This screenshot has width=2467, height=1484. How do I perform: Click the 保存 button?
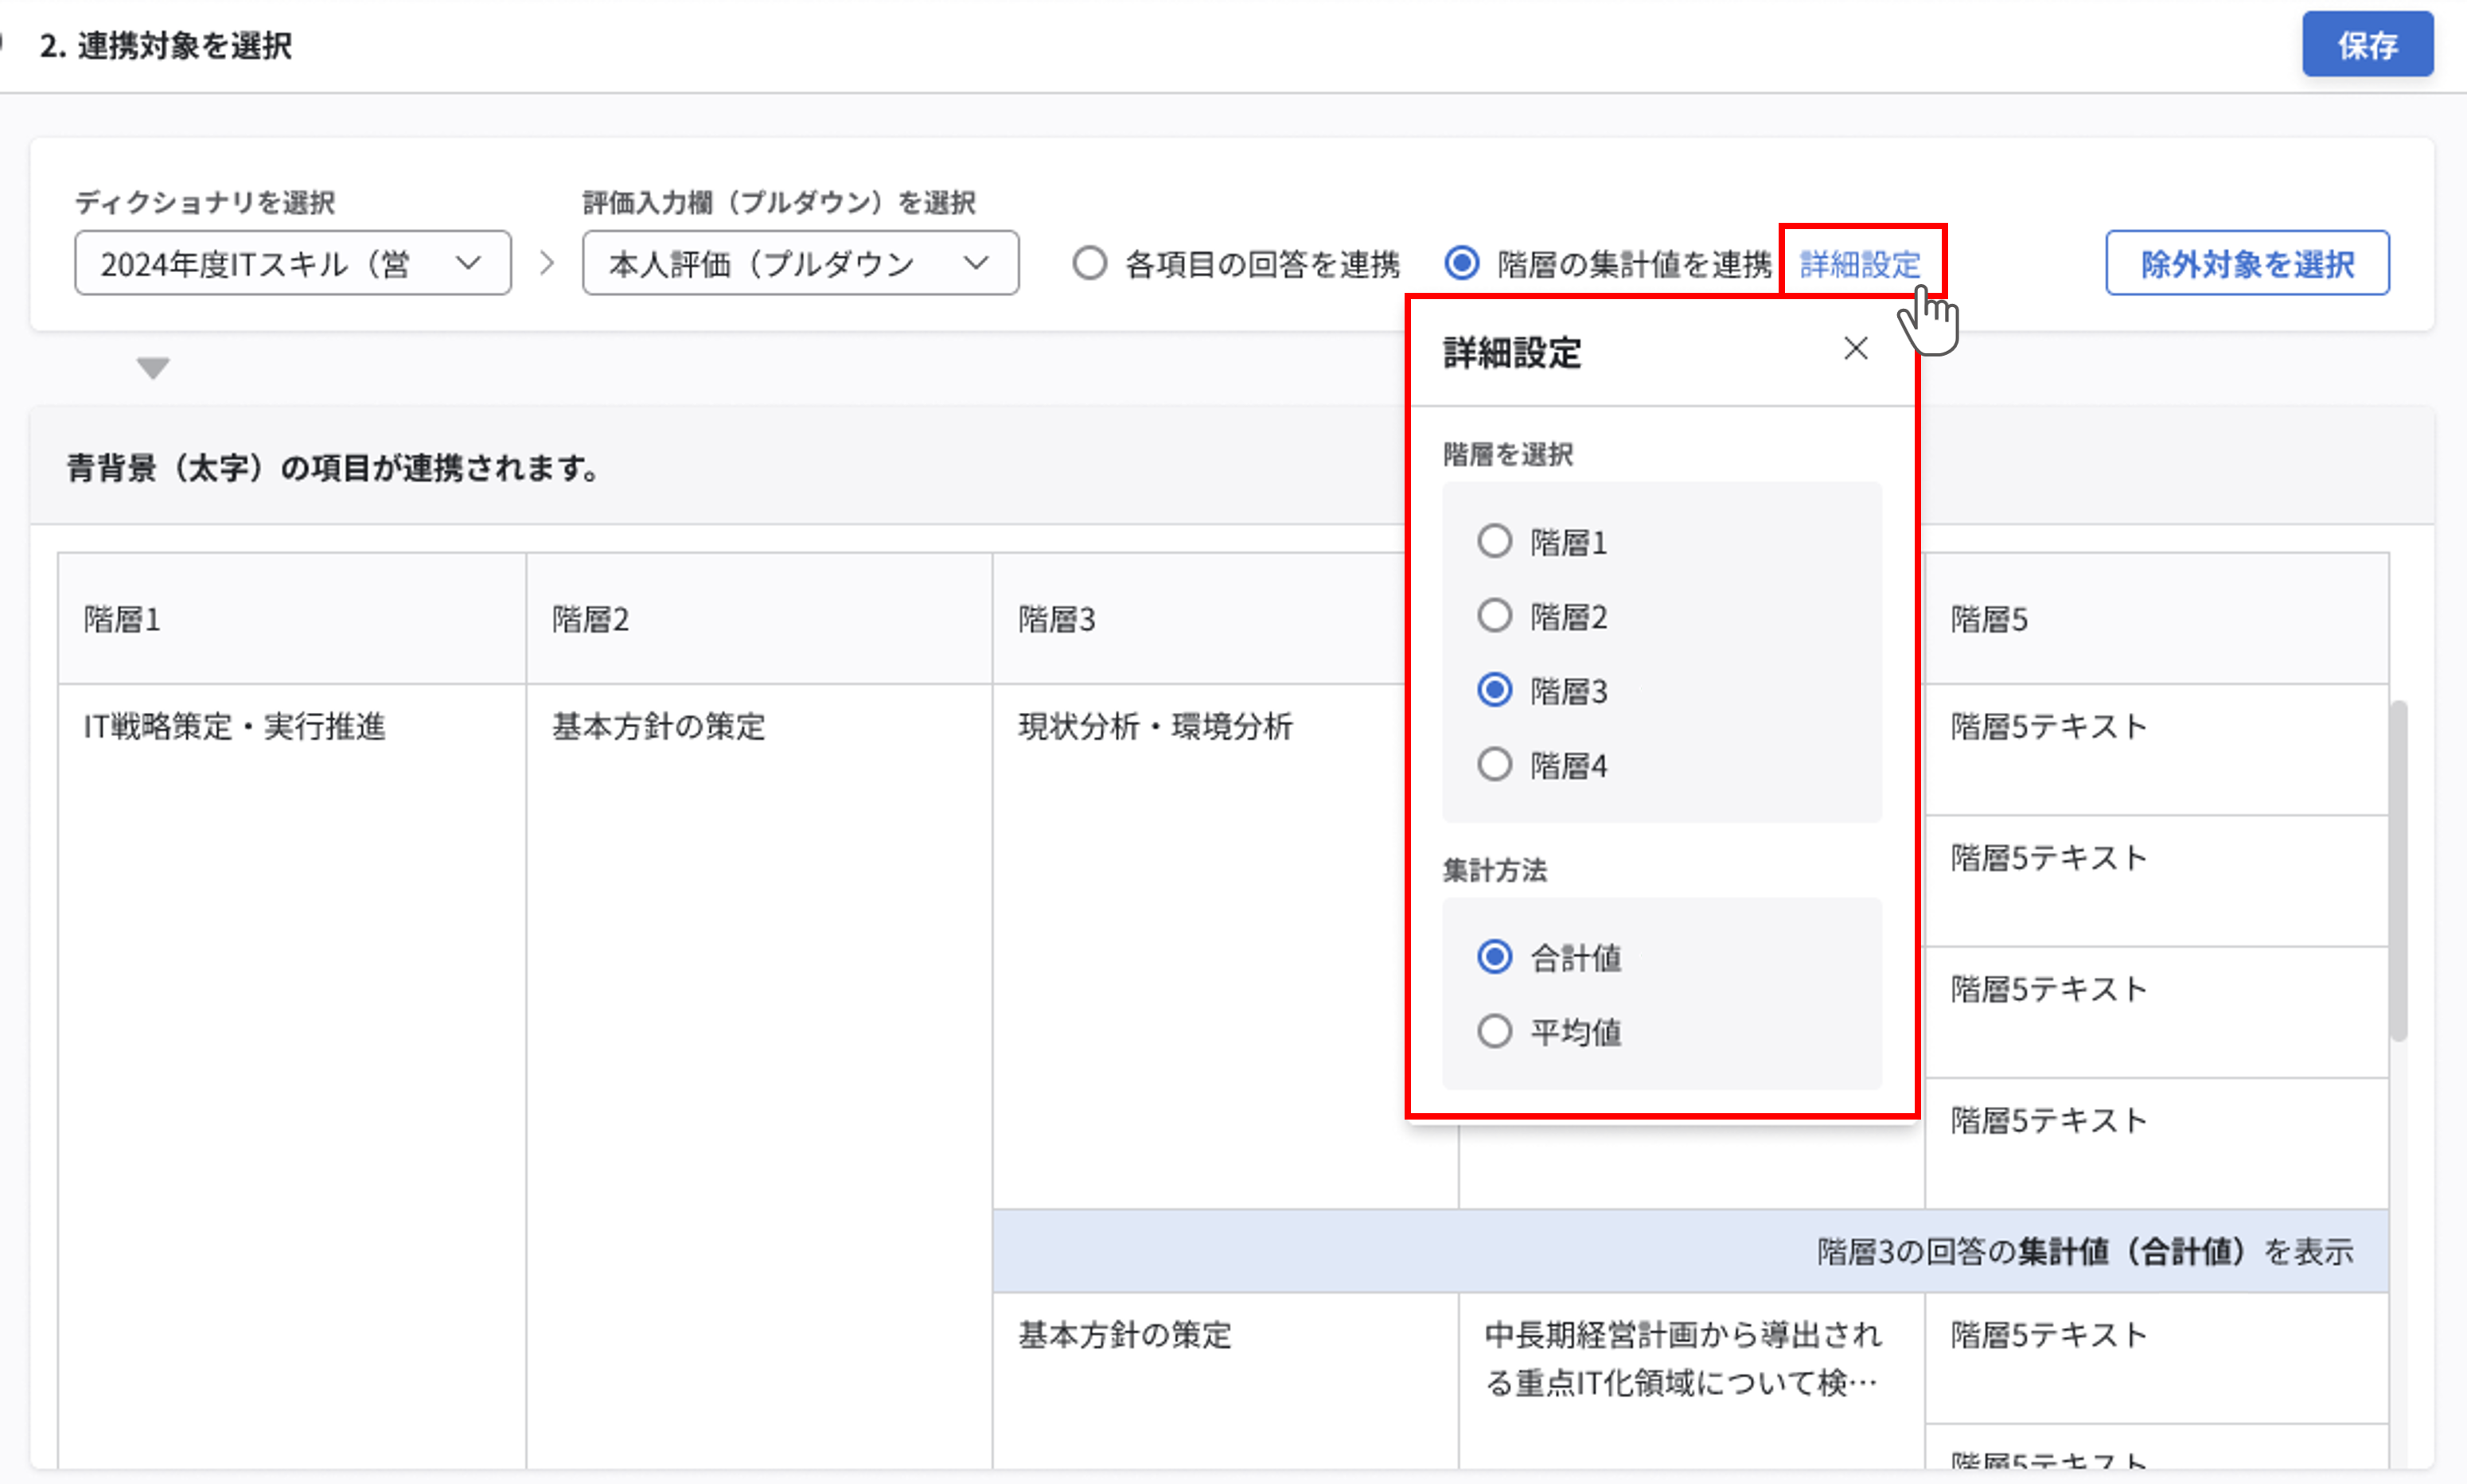pos(2366,45)
